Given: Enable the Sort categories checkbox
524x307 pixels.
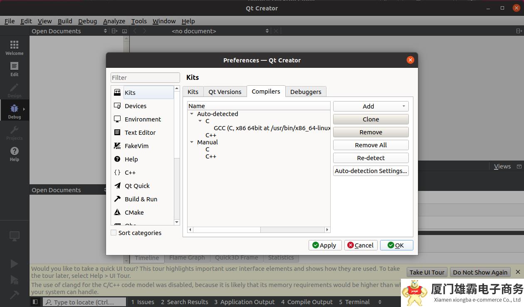Looking at the screenshot, I should pos(114,233).
